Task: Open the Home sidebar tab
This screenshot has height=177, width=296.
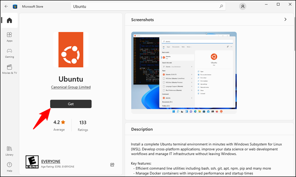Action: (x=9, y=20)
